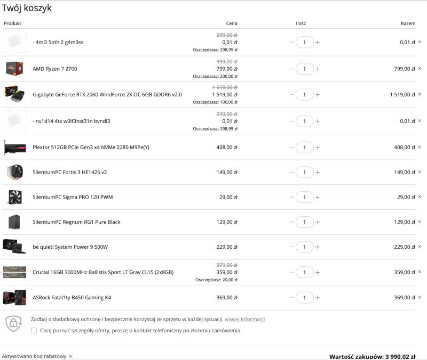Increase quantity of nv1d14 4tx w0lf3nst31n bundle
Screen dimensions: 427x360
click(x=318, y=121)
